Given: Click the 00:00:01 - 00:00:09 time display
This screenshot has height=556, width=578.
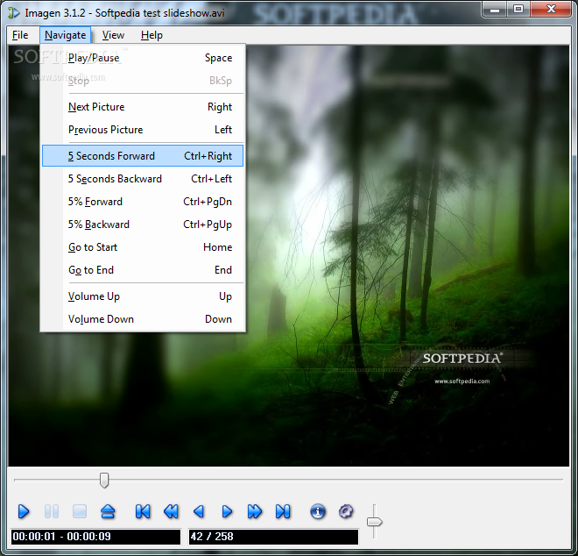Looking at the screenshot, I should 95,537.
